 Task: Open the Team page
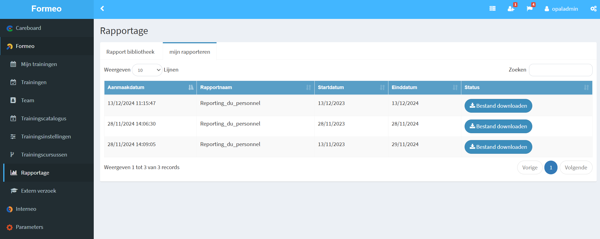click(x=47, y=100)
